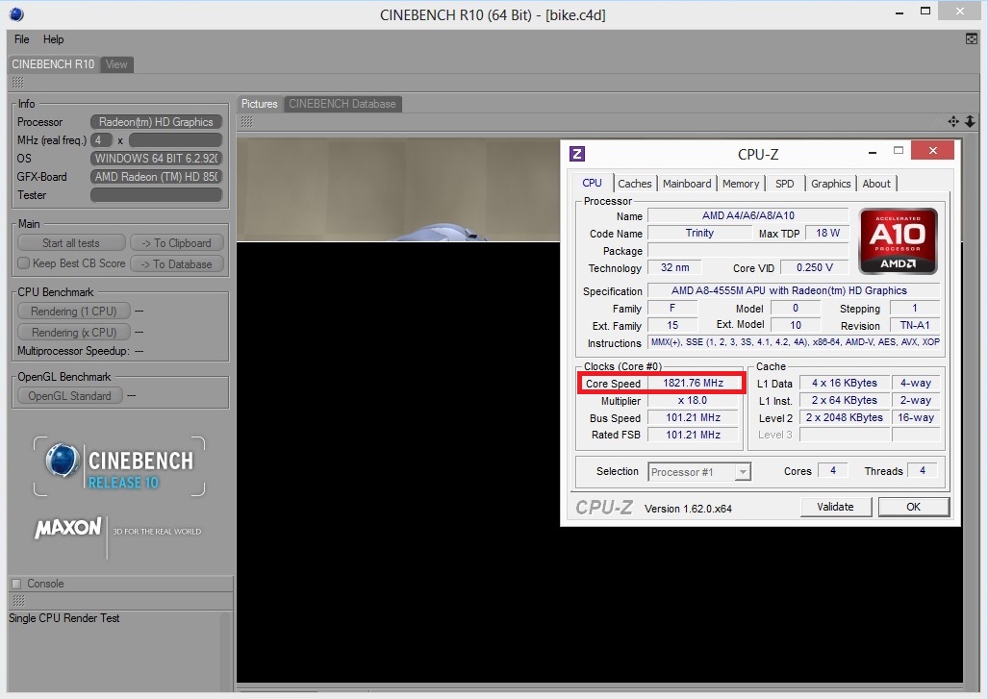The image size is (988, 699).
Task: Click the Revision value TN-A1
Action: (915, 326)
